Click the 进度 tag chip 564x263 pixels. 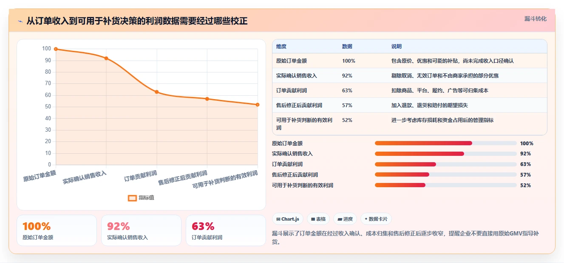[345, 219]
